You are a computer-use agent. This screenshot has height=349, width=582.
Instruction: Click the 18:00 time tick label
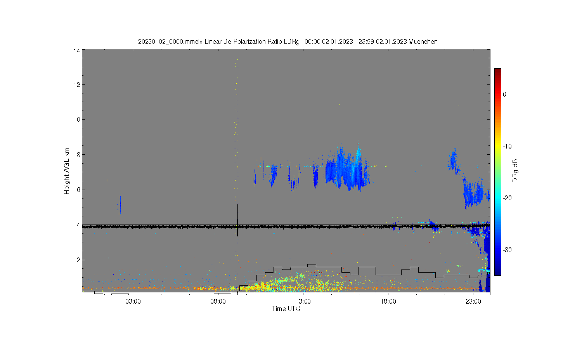388,301
